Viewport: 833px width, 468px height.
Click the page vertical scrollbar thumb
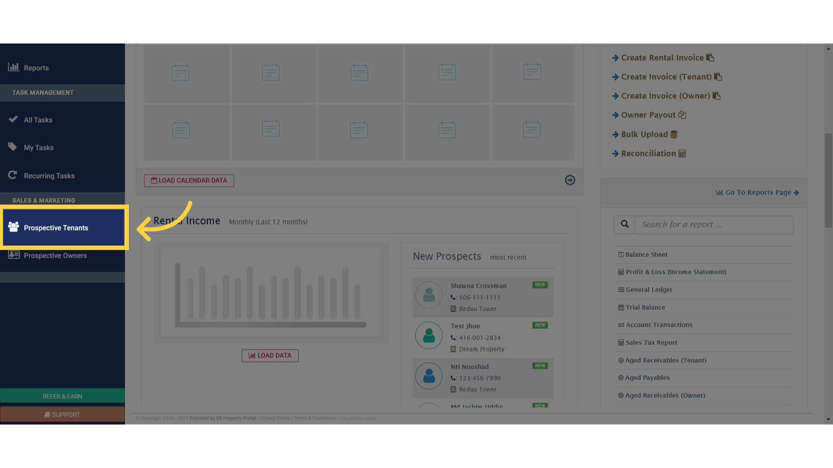828,180
